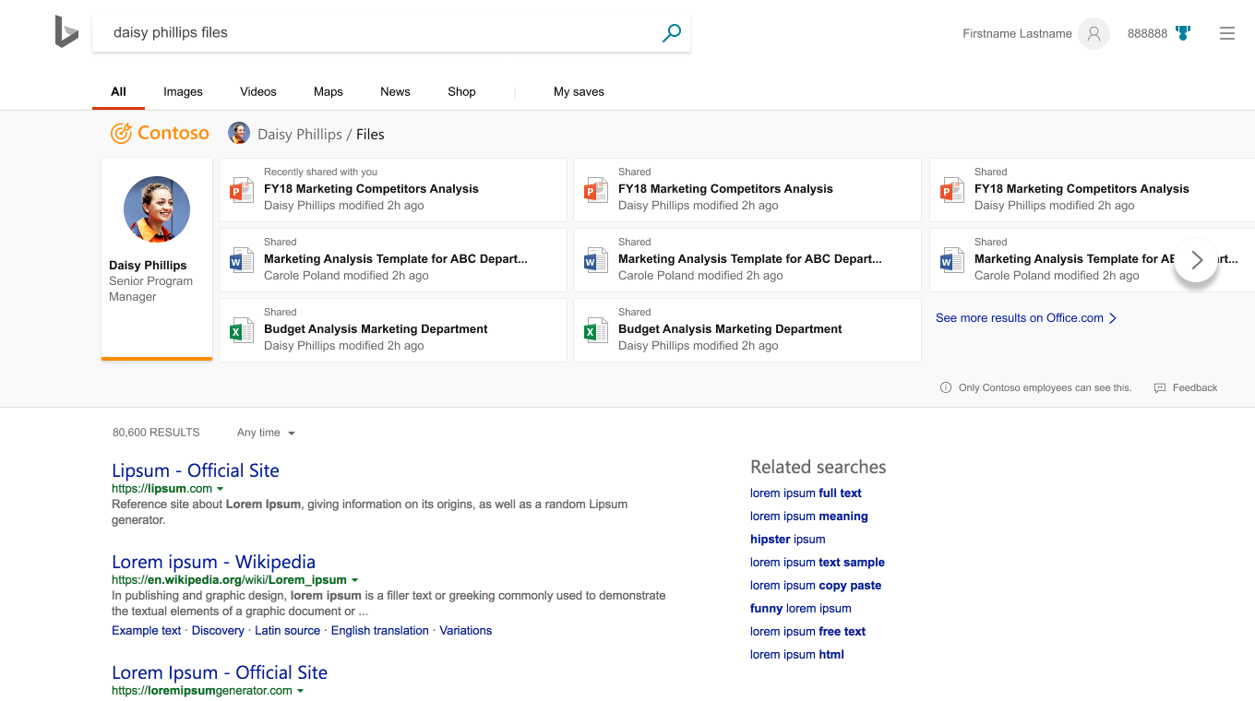
Task: Click Daisy Phillips in the breadcrumb
Action: tap(300, 135)
